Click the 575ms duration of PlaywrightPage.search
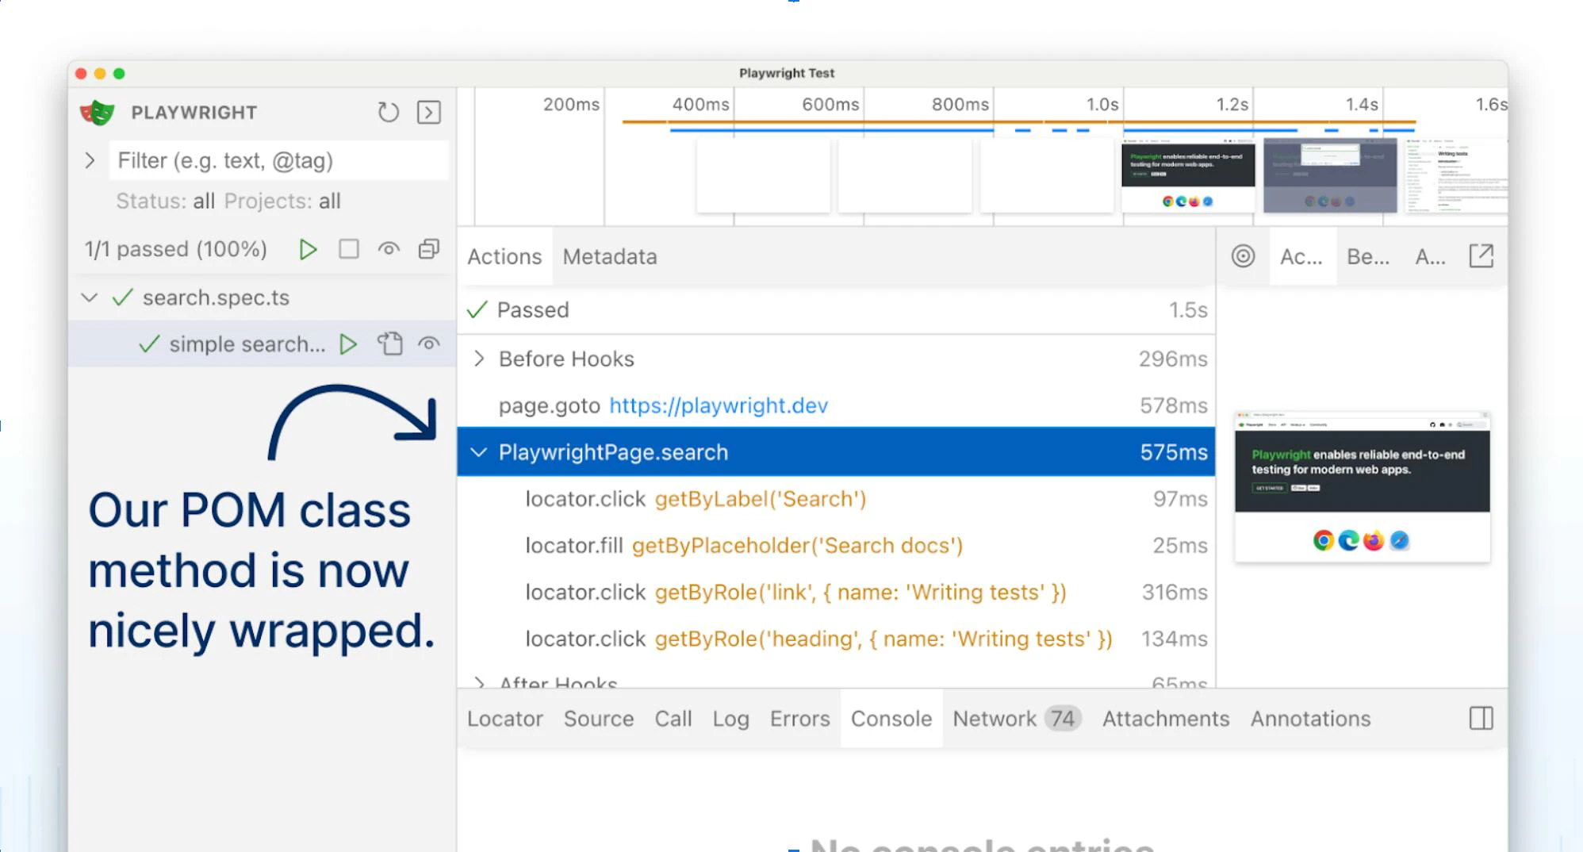Viewport: 1583px width, 852px height. (1174, 452)
